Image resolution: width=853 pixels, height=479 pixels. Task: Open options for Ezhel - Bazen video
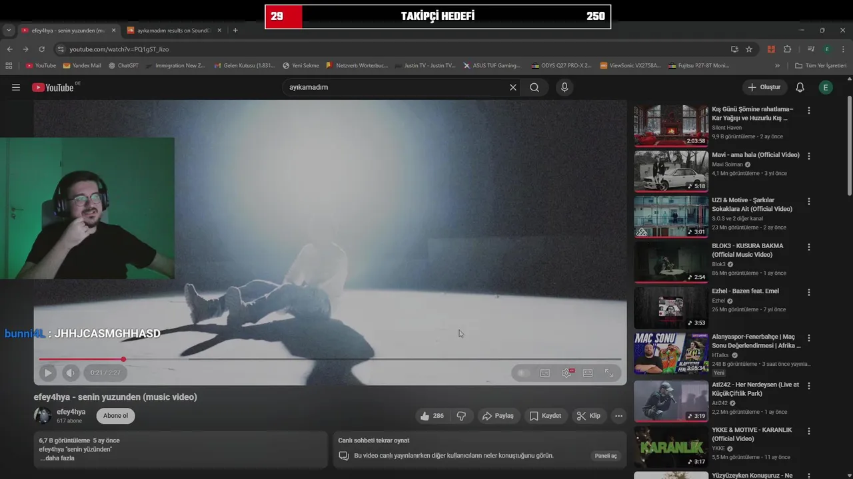point(809,292)
